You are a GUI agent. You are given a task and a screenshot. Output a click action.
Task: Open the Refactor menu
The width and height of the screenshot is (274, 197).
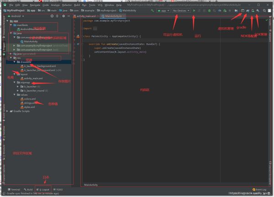(67, 5)
